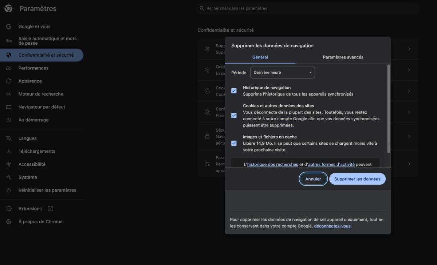This screenshot has width=437, height=265.
Task: Uncheck Historique de navigation
Action: click(x=234, y=91)
